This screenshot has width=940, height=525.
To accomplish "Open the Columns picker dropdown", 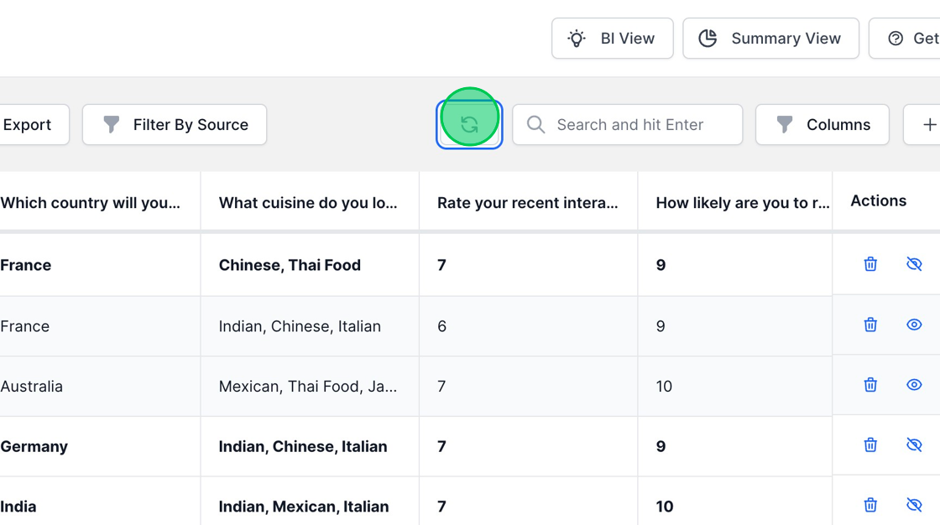I will [x=822, y=124].
